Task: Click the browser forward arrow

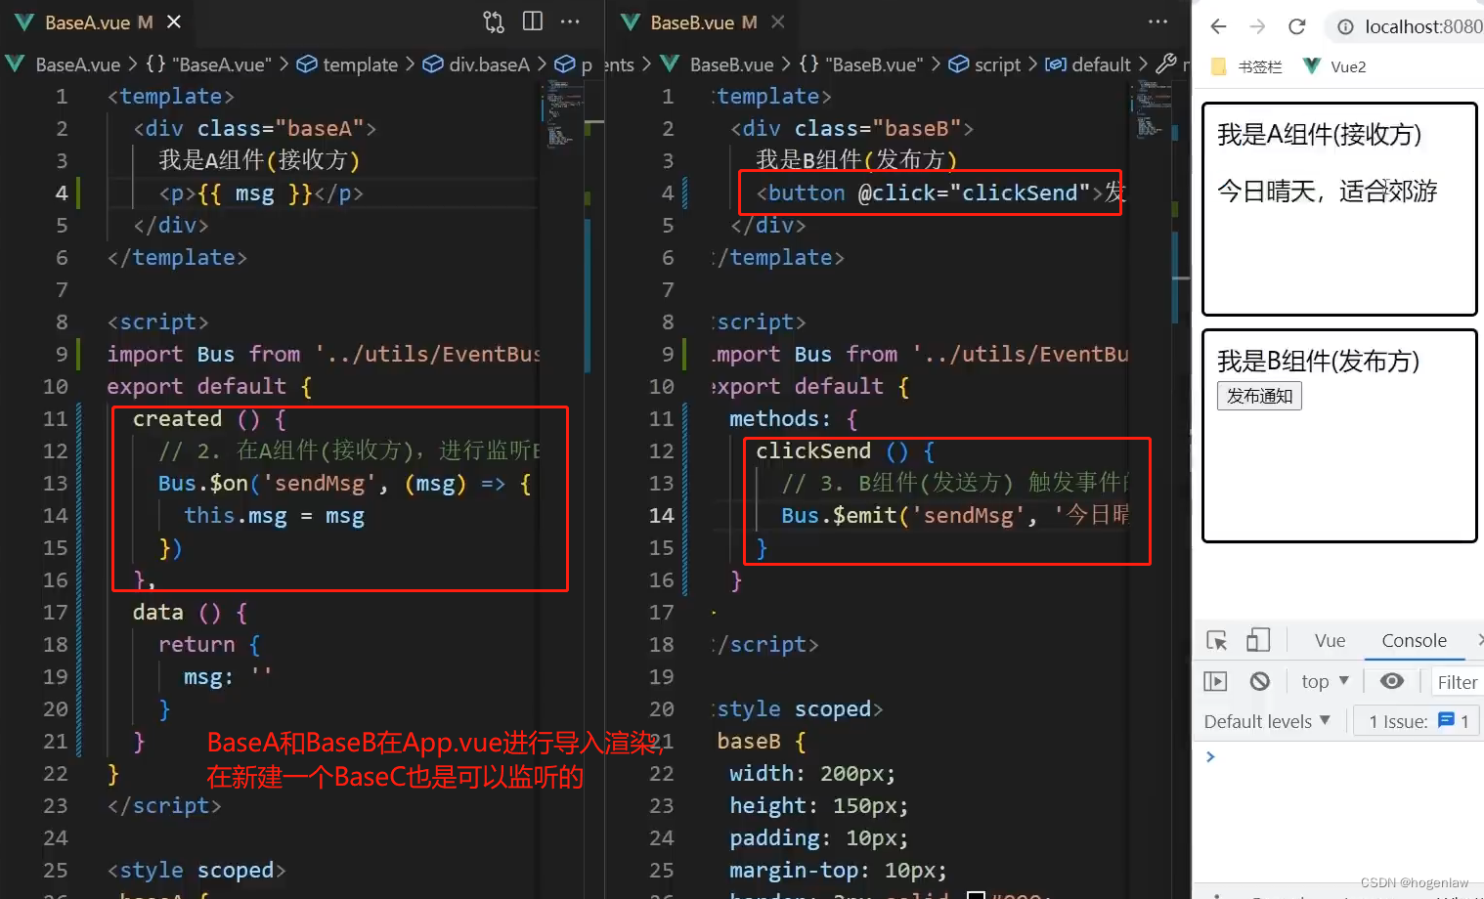Action: click(1257, 26)
